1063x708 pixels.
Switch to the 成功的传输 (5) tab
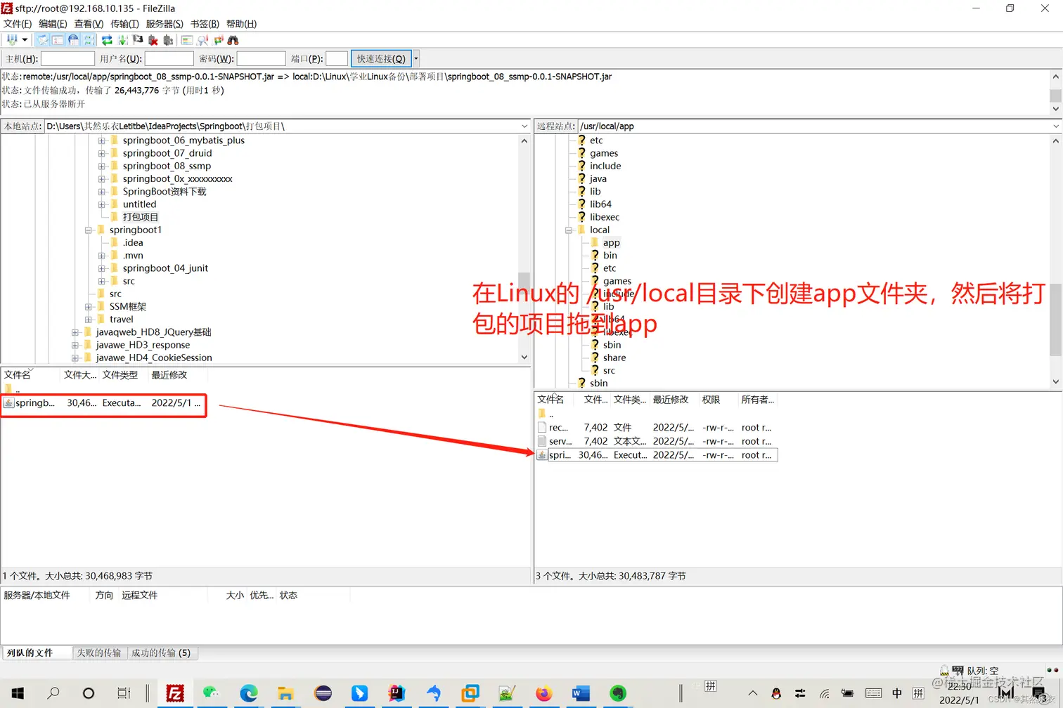tap(161, 653)
